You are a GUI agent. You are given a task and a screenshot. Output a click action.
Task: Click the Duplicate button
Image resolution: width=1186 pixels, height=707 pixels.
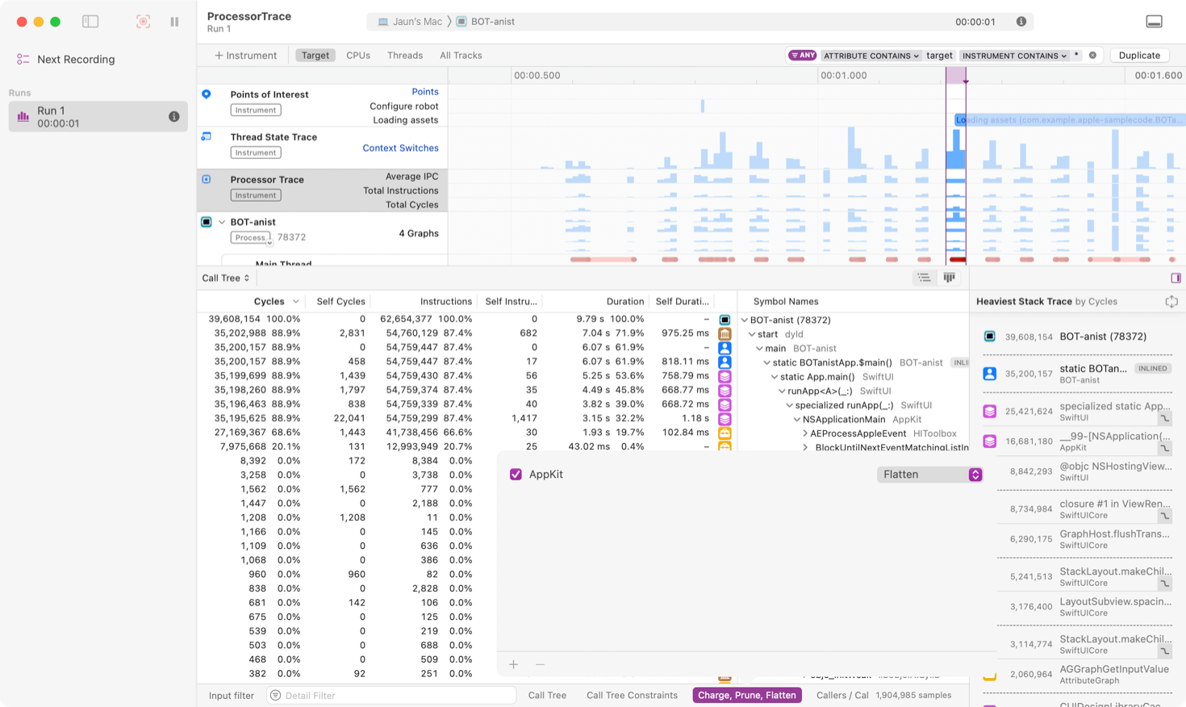pos(1139,56)
